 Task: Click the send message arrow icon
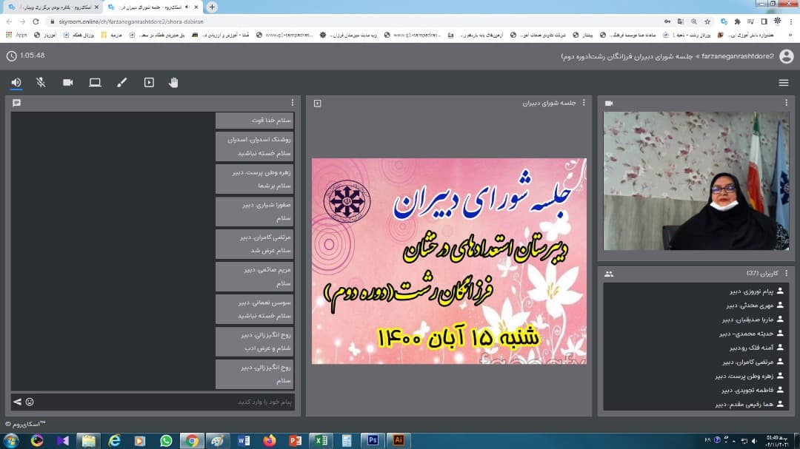coord(17,402)
